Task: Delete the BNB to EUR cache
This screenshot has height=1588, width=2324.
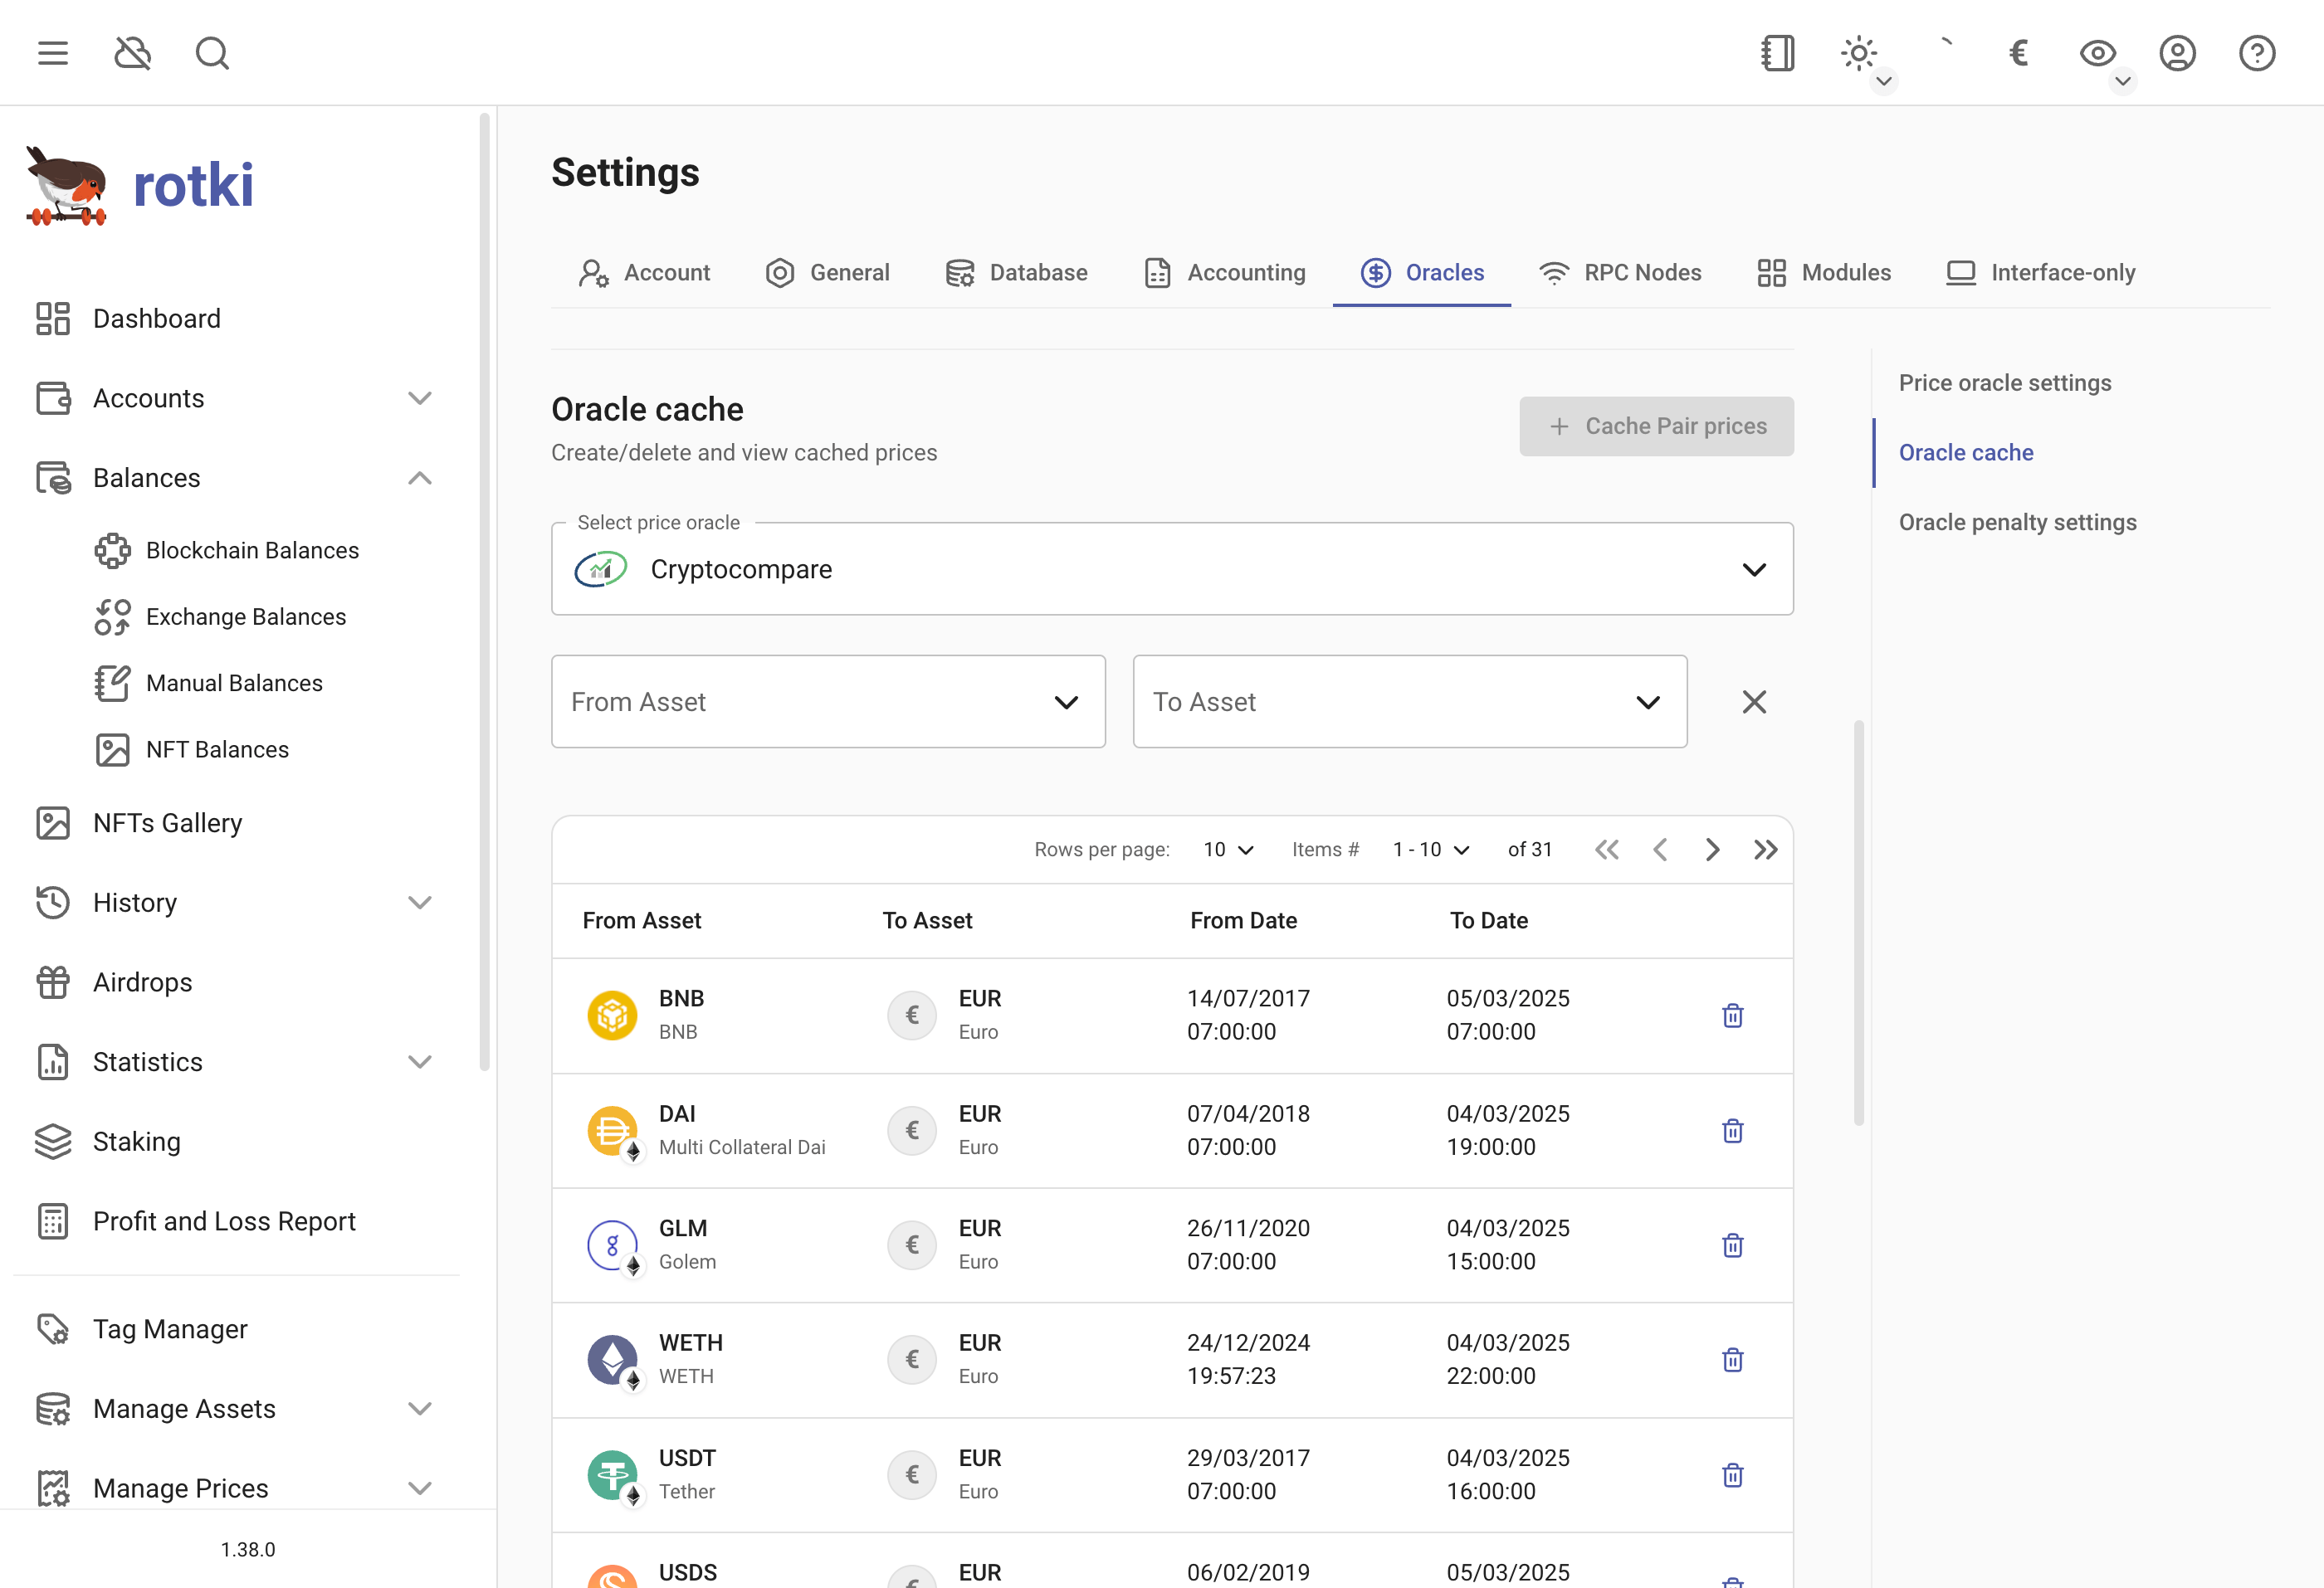Action: (x=1733, y=1016)
